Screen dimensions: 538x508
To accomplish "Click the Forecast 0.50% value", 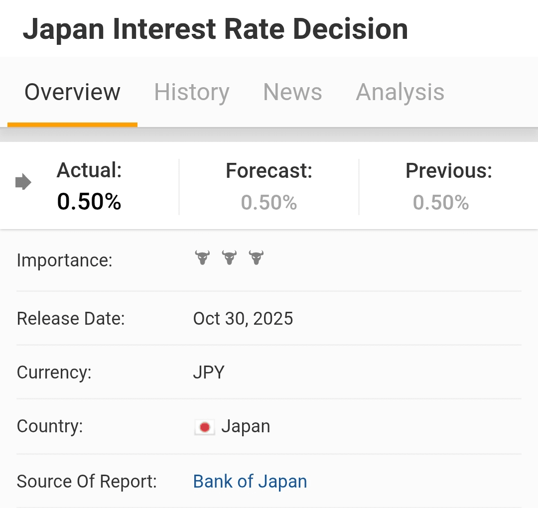I will tap(269, 202).
